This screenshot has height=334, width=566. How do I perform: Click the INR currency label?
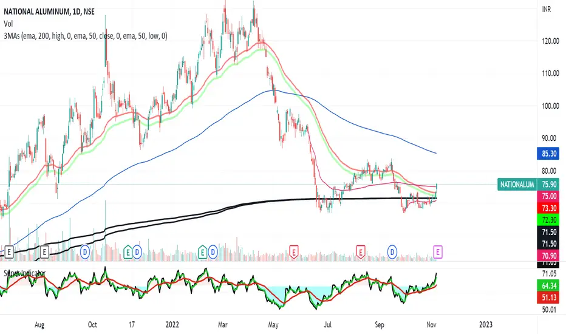547,9
